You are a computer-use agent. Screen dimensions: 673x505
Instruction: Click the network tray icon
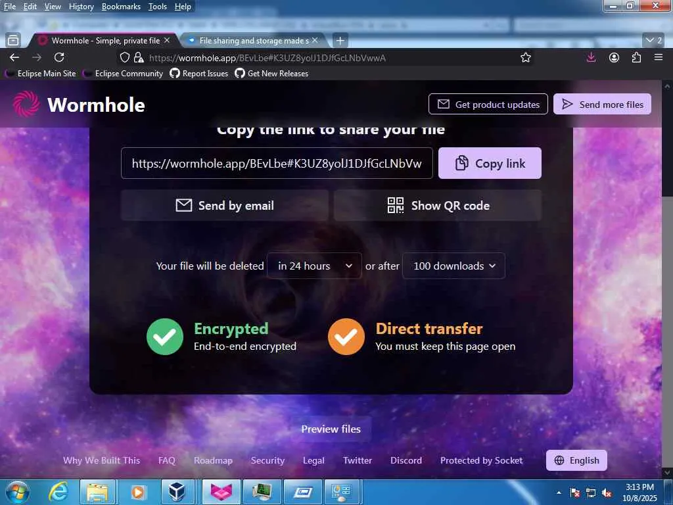(x=591, y=493)
